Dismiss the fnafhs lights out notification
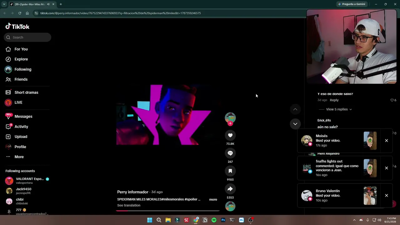The image size is (400, 225). [387, 168]
